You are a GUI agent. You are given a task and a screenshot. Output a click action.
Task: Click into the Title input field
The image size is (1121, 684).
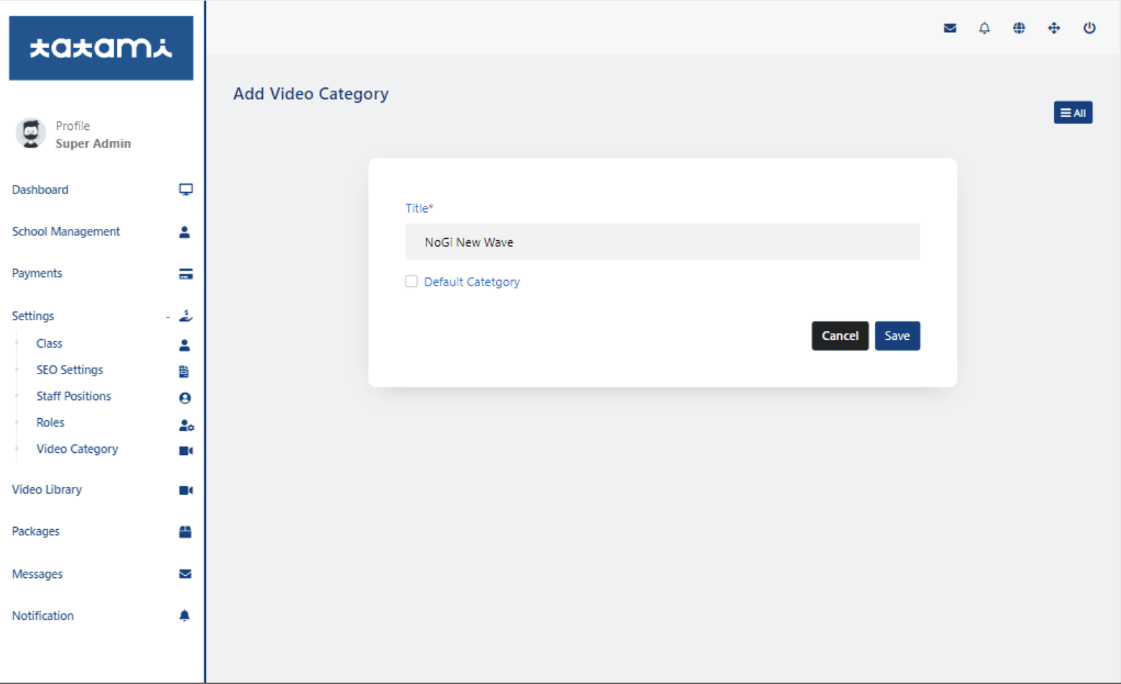pos(662,242)
